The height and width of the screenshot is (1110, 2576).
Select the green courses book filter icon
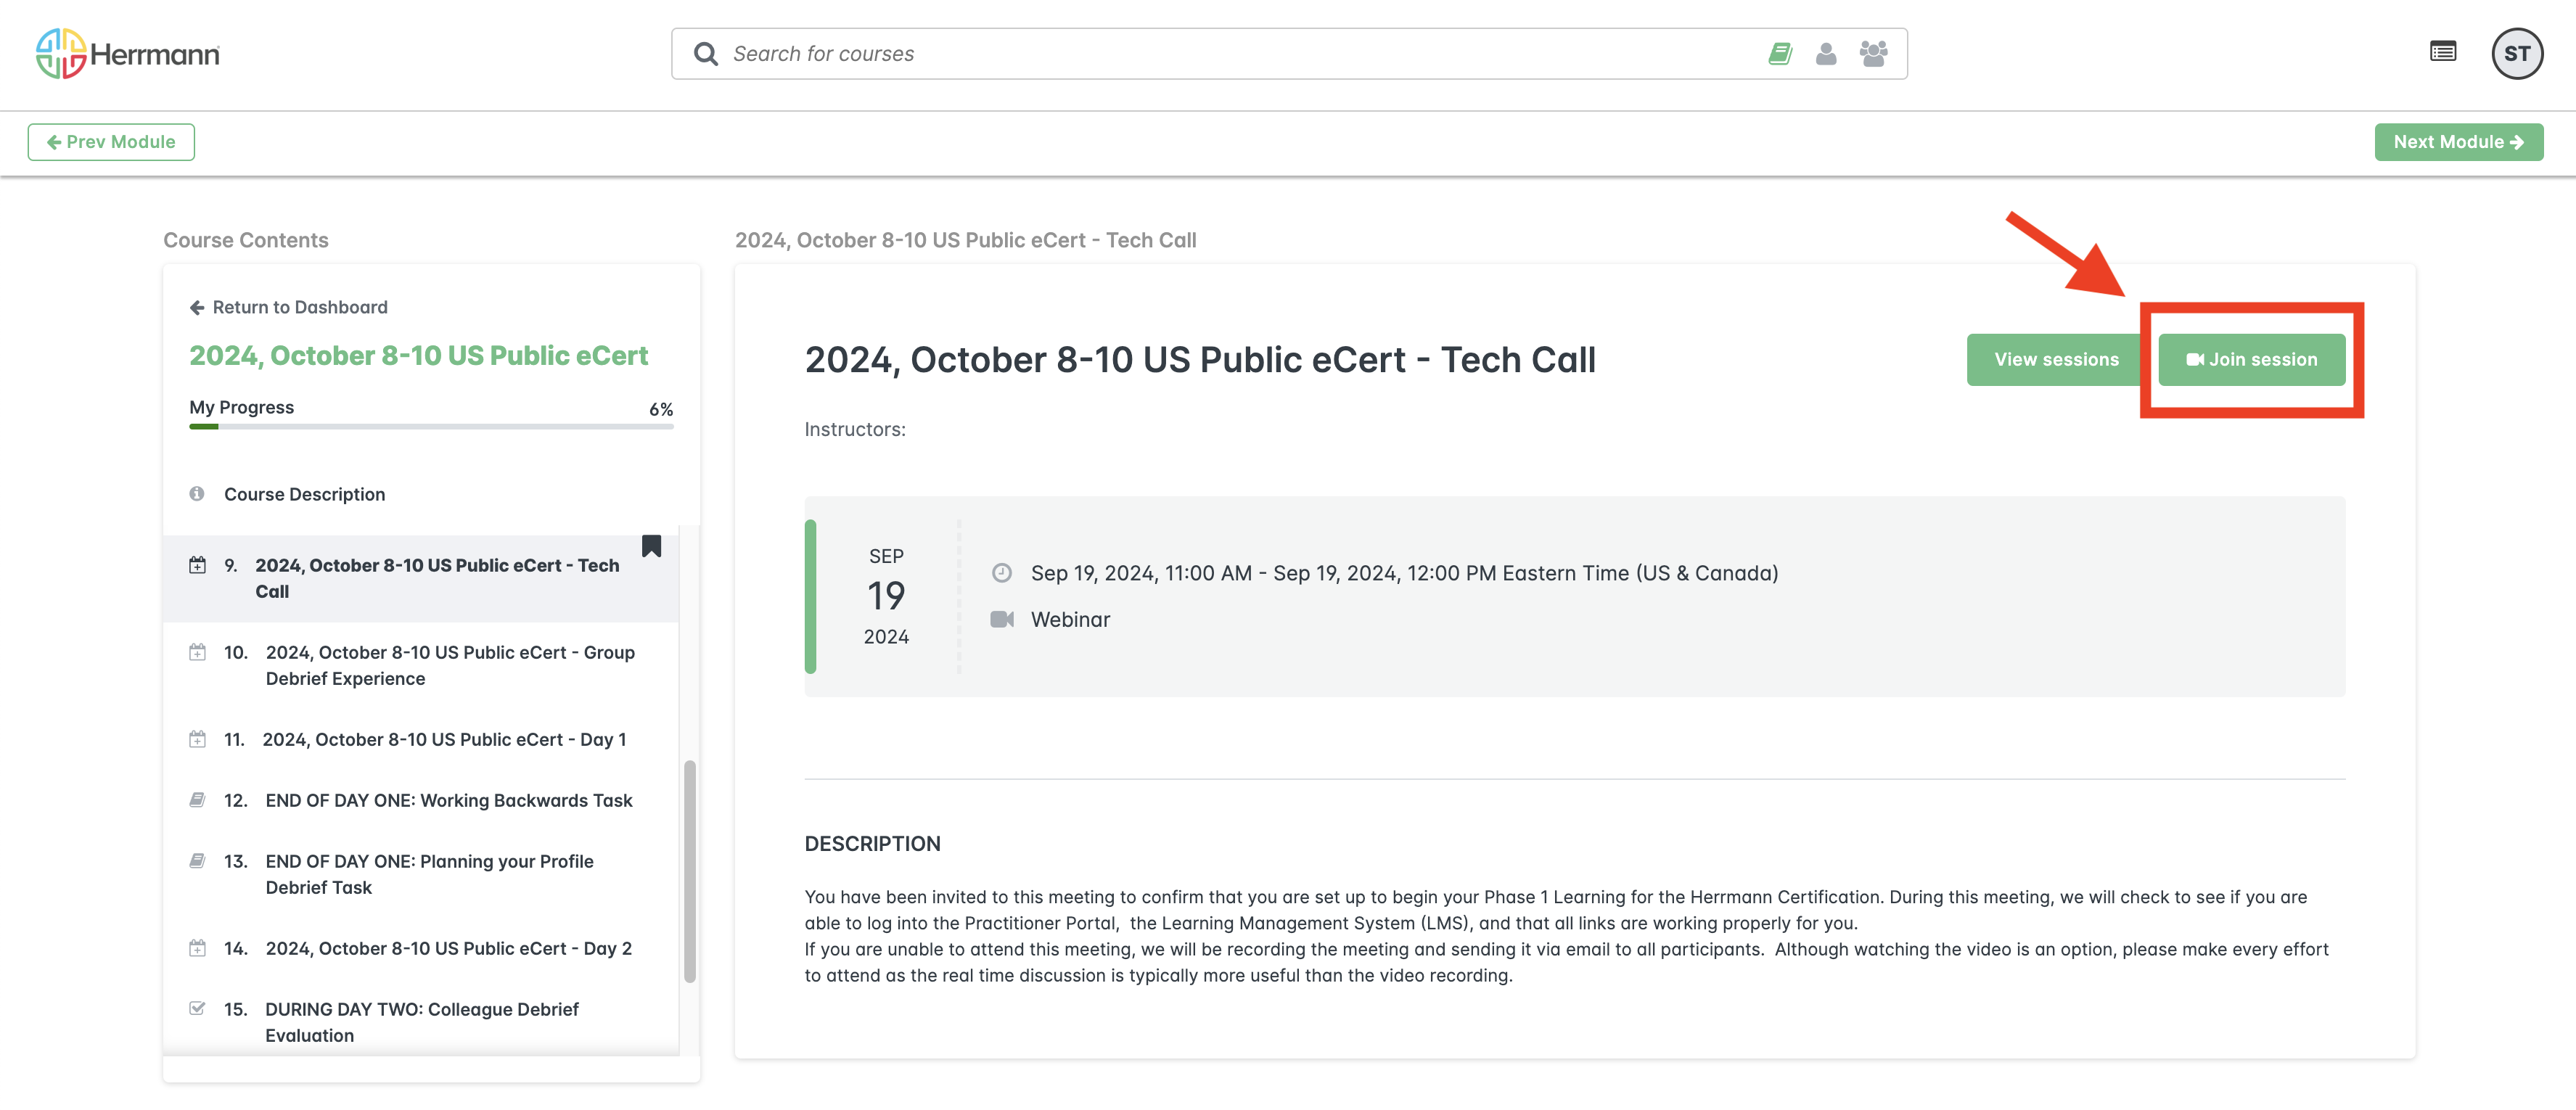click(1780, 54)
